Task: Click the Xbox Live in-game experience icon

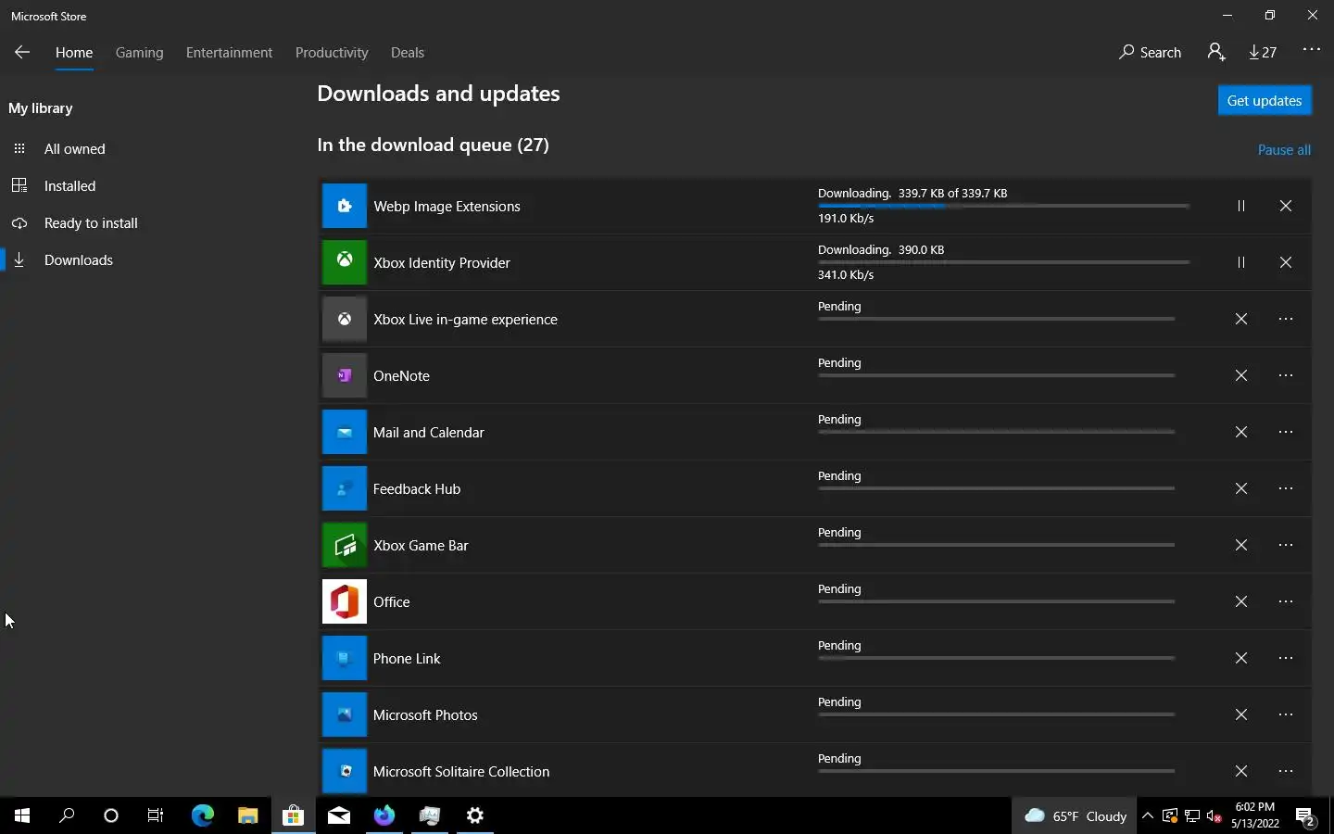Action: click(345, 319)
